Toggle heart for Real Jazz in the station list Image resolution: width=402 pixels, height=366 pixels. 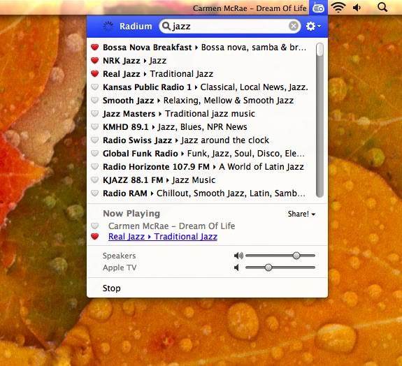coord(94,74)
